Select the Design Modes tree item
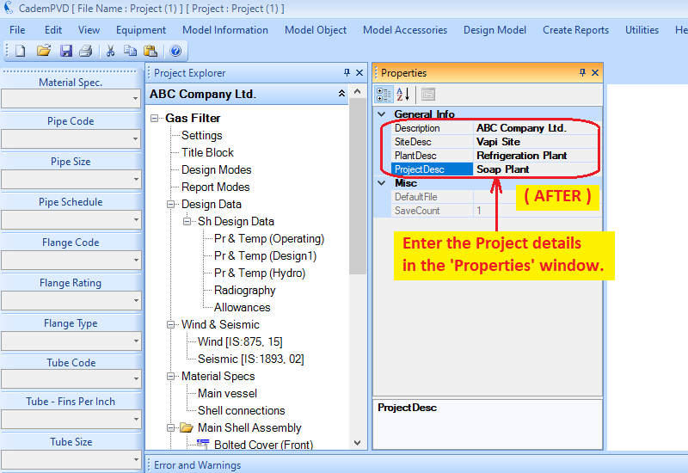 point(217,169)
